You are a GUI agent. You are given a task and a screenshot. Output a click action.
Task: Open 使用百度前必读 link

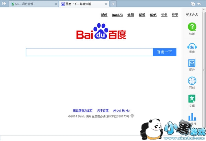96,116
